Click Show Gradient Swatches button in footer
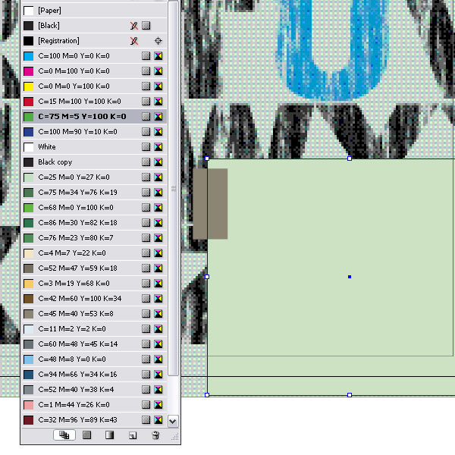The width and height of the screenshot is (455, 455). pyautogui.click(x=110, y=435)
